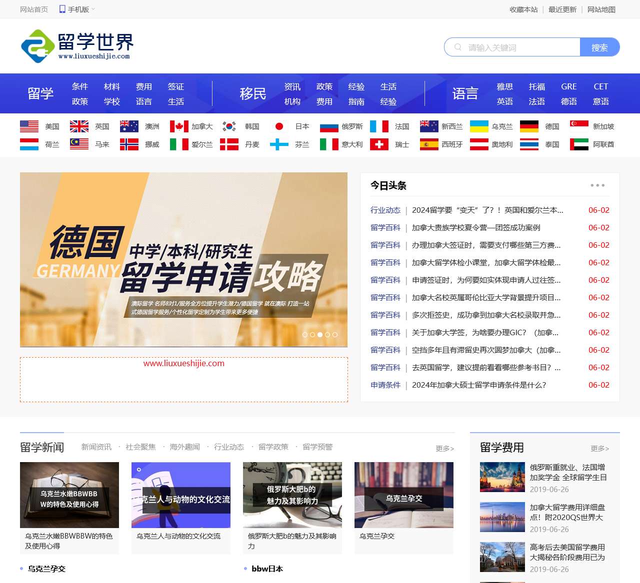Open the Switzerland flag link
Screen dimensions: 640x583
(x=379, y=144)
